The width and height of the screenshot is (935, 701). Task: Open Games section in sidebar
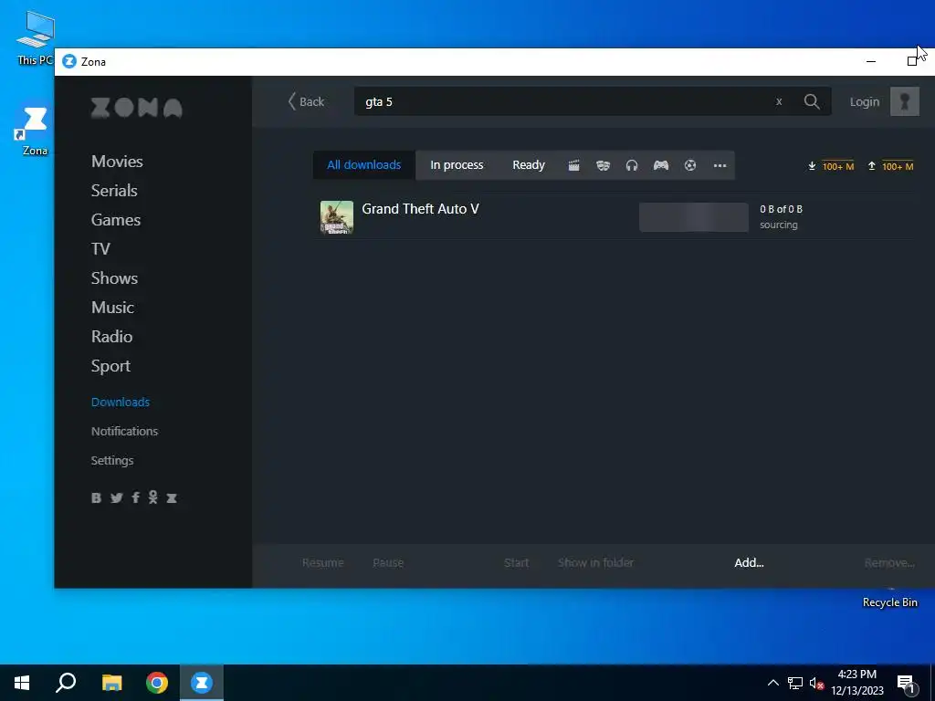click(x=116, y=220)
